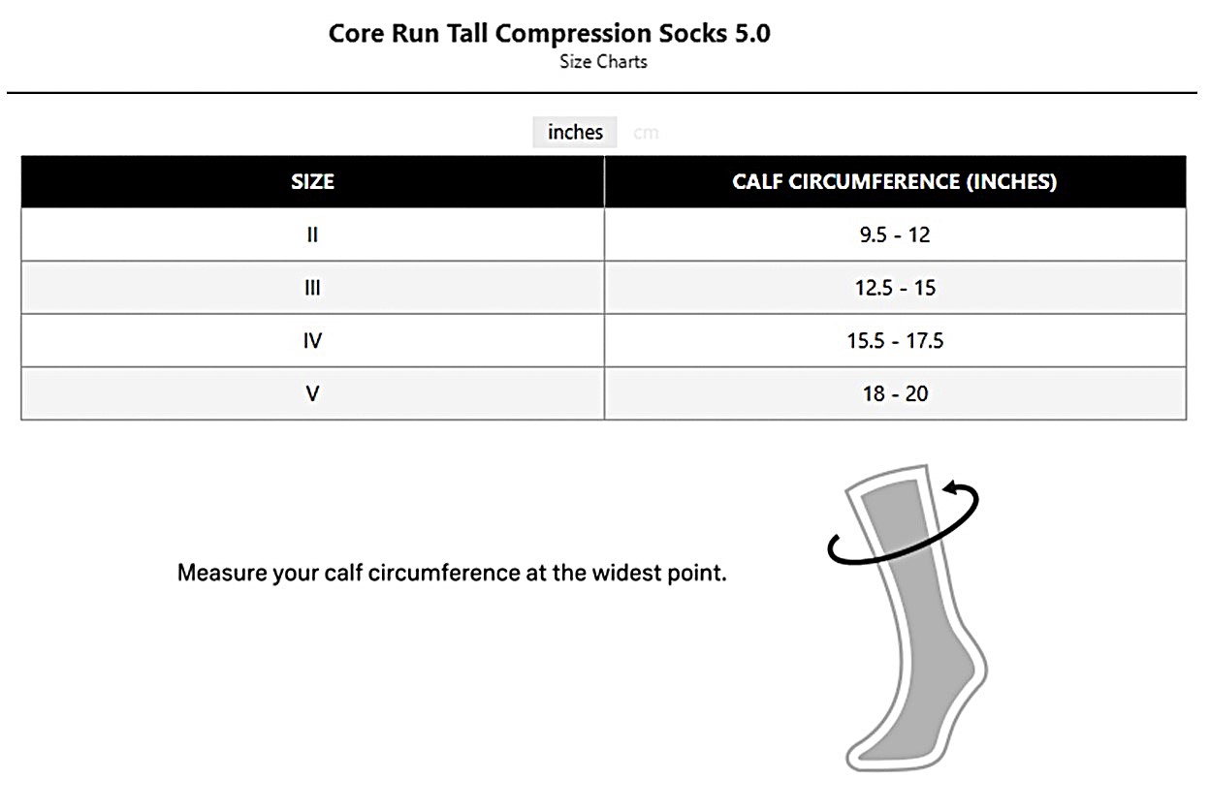This screenshot has height=811, width=1210.
Task: Click the SIZE column header
Action: pyautogui.click(x=312, y=182)
